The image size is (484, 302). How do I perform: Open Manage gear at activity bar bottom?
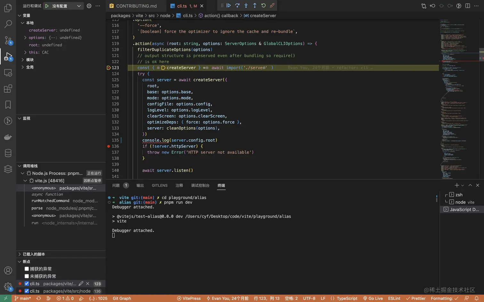[8, 287]
